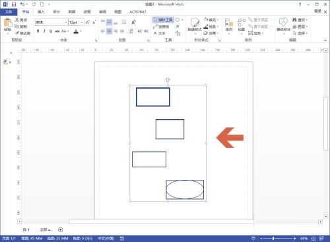
Task: Click the insert new page plus icon
Action: point(61,229)
